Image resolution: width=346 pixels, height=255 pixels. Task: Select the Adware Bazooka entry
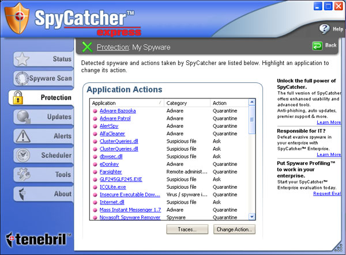(x=118, y=111)
